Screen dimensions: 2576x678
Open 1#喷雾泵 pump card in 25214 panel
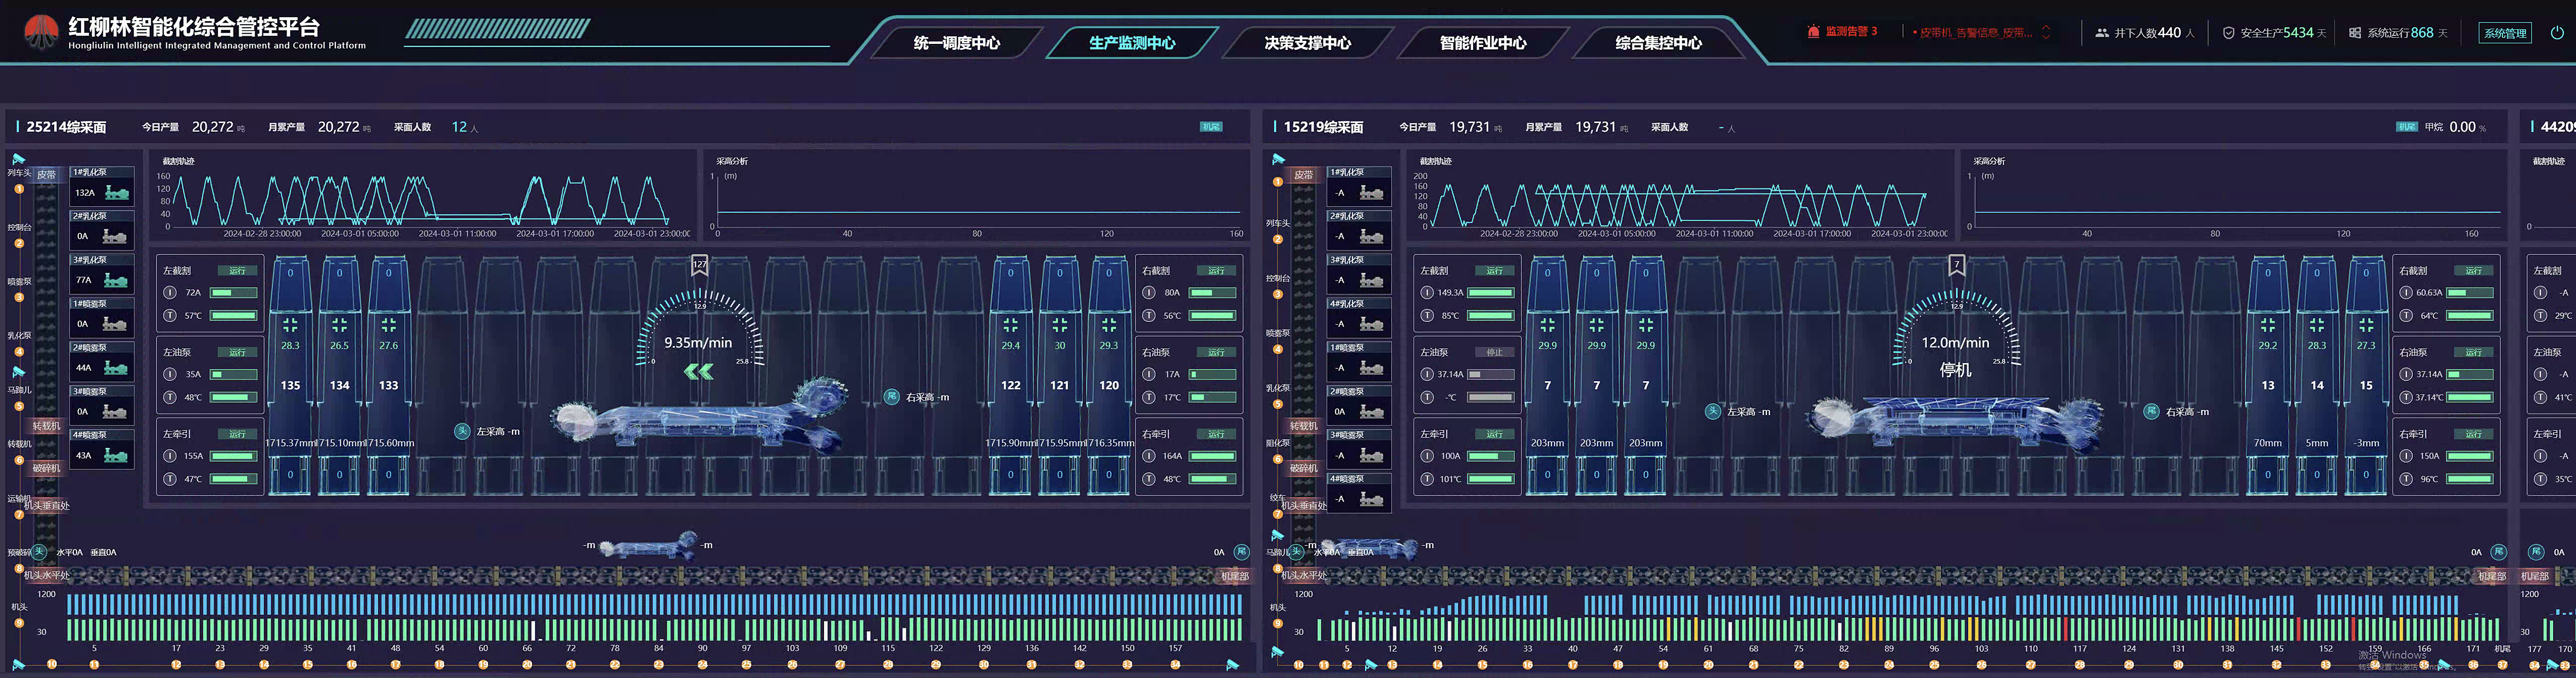(x=102, y=317)
